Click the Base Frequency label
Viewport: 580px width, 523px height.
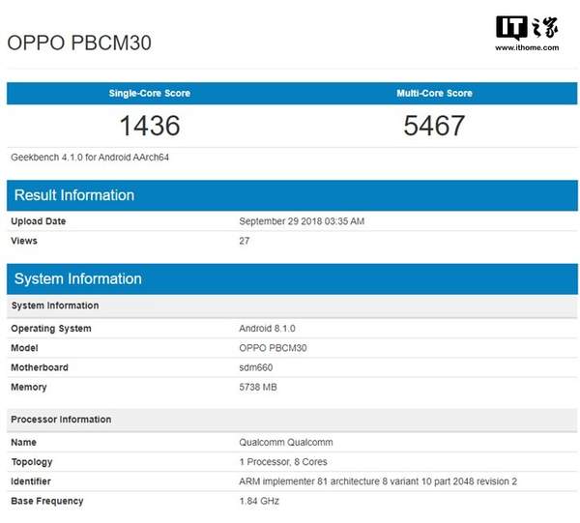tap(47, 501)
